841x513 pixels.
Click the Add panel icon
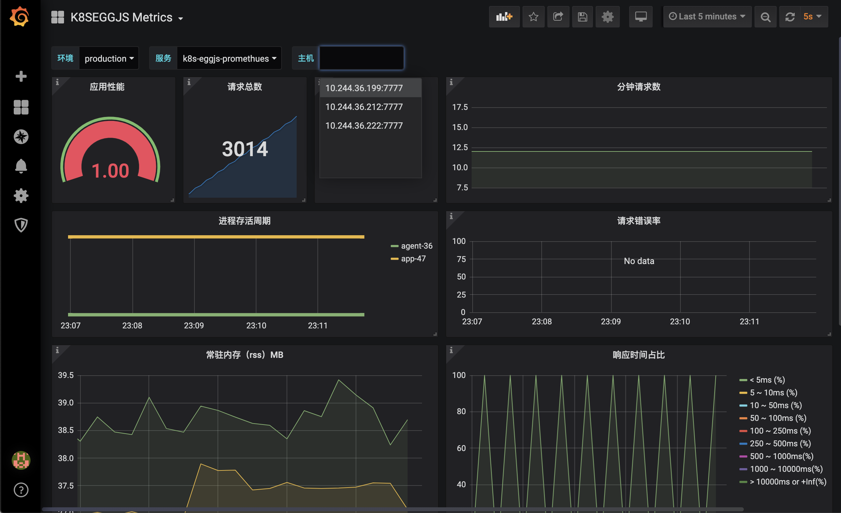504,17
